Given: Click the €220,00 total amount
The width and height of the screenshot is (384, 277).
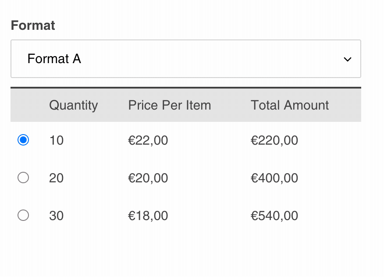Looking at the screenshot, I should click(x=274, y=140).
